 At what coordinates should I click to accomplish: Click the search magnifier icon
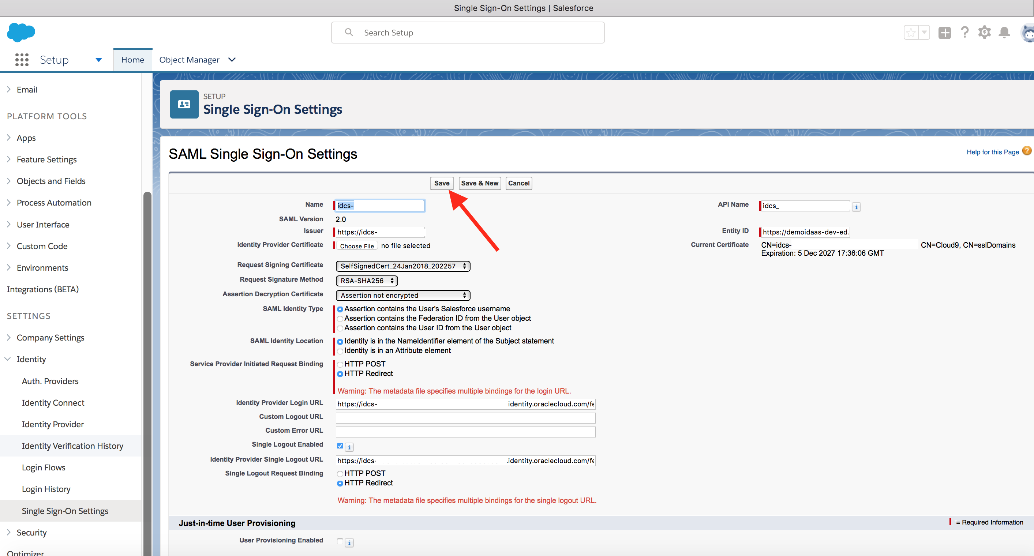(x=349, y=33)
